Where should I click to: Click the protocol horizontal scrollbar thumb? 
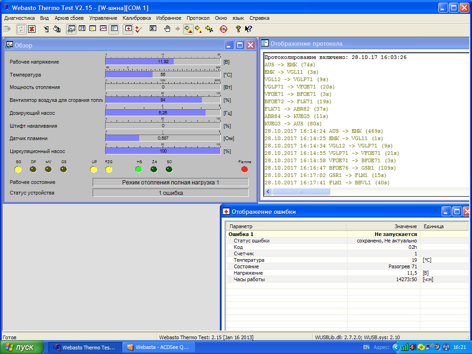(x=301, y=191)
